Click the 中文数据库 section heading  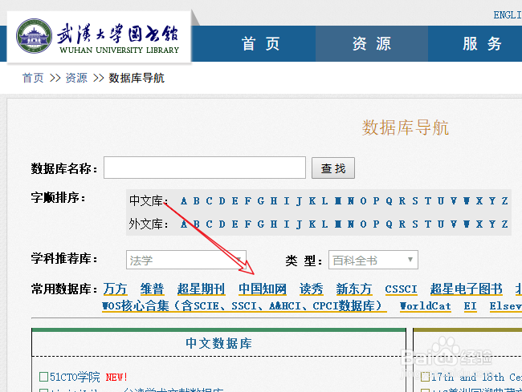218,343
